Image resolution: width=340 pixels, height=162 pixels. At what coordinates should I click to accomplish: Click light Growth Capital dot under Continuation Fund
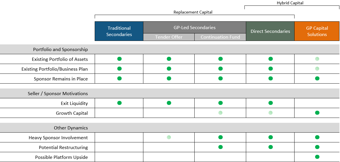220,113
